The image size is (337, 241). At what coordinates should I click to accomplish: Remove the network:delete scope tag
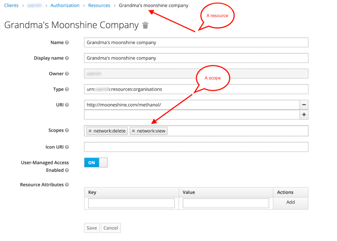pyautogui.click(x=90, y=131)
